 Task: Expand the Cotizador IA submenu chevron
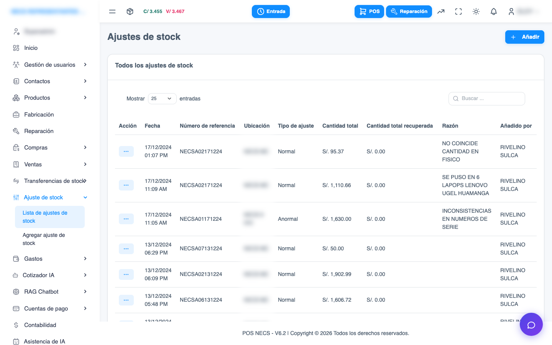85,275
